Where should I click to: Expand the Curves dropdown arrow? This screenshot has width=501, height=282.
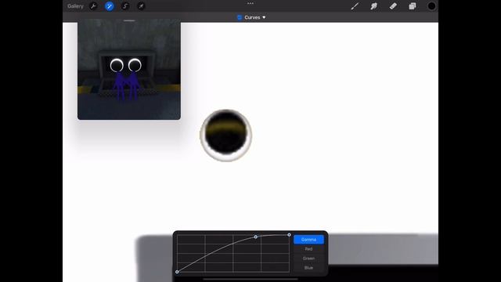[264, 17]
